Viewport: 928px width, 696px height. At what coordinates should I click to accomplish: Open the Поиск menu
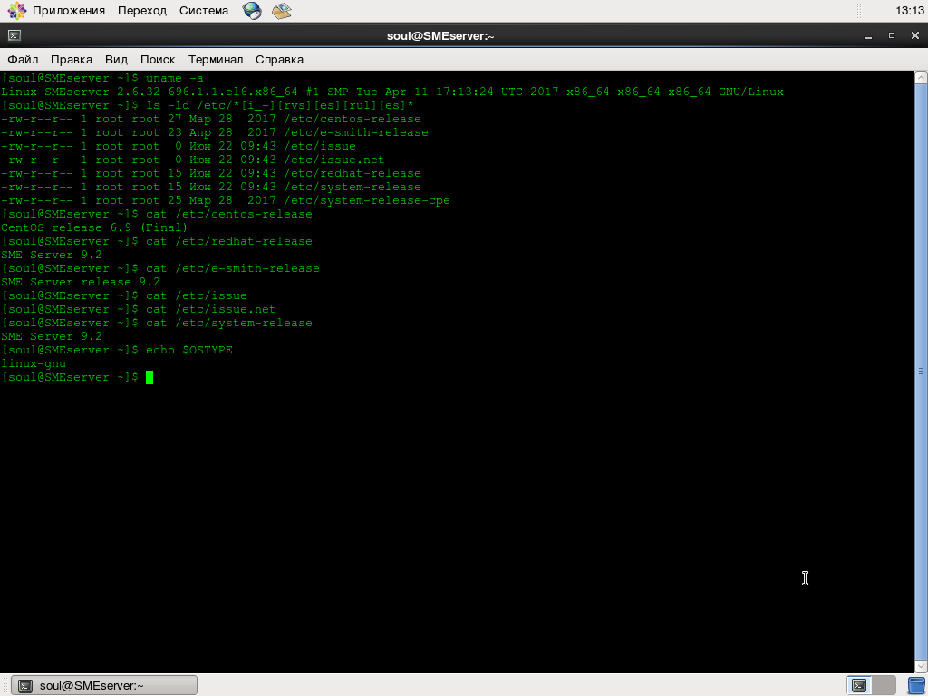(158, 59)
